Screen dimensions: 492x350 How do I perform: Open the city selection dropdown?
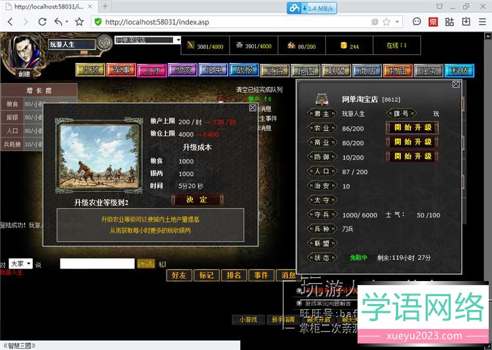point(177,40)
